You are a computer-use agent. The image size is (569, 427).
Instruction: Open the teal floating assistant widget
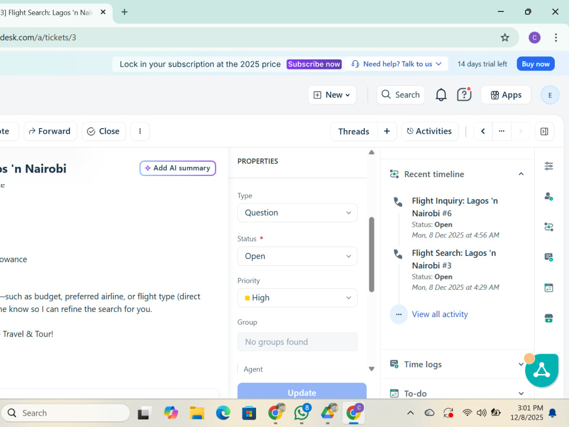click(x=542, y=371)
